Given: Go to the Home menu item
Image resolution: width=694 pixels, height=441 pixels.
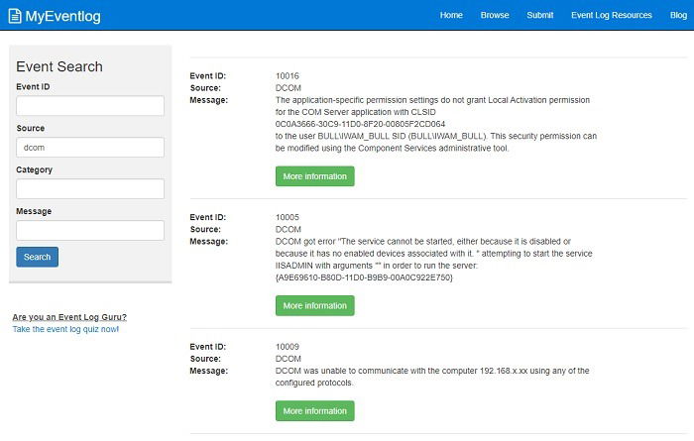Looking at the screenshot, I should click(x=451, y=15).
